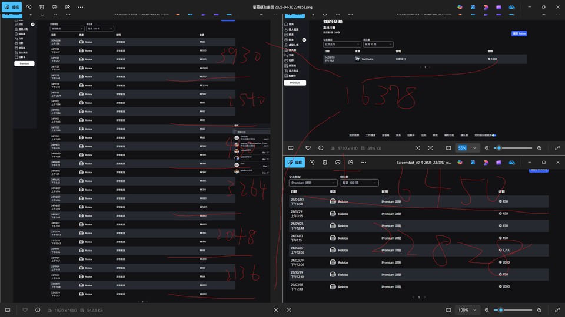
Task: Minimize the Screenshot_30-4-2025 window
Action: [530, 163]
